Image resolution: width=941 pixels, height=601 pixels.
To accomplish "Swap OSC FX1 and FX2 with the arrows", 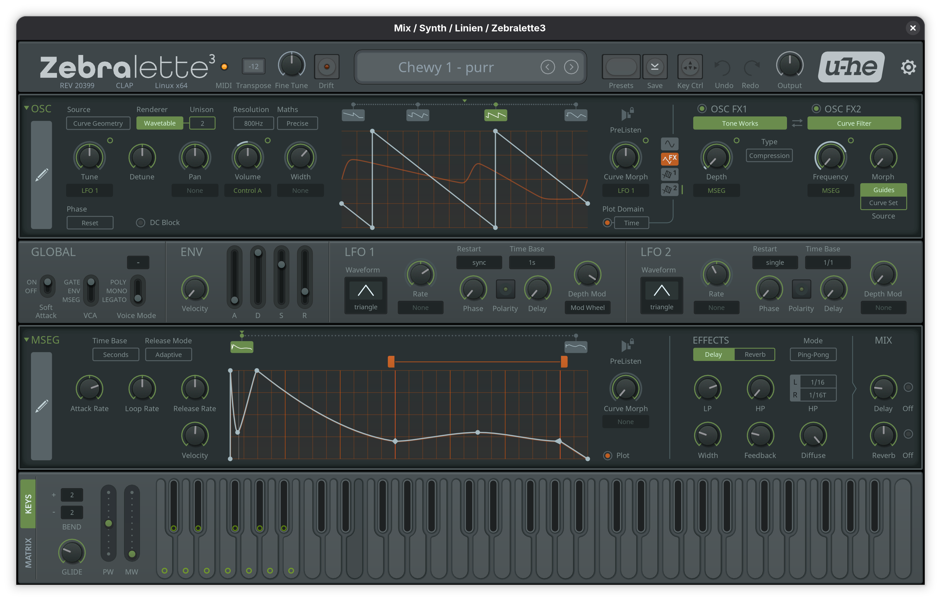I will pyautogui.click(x=797, y=123).
